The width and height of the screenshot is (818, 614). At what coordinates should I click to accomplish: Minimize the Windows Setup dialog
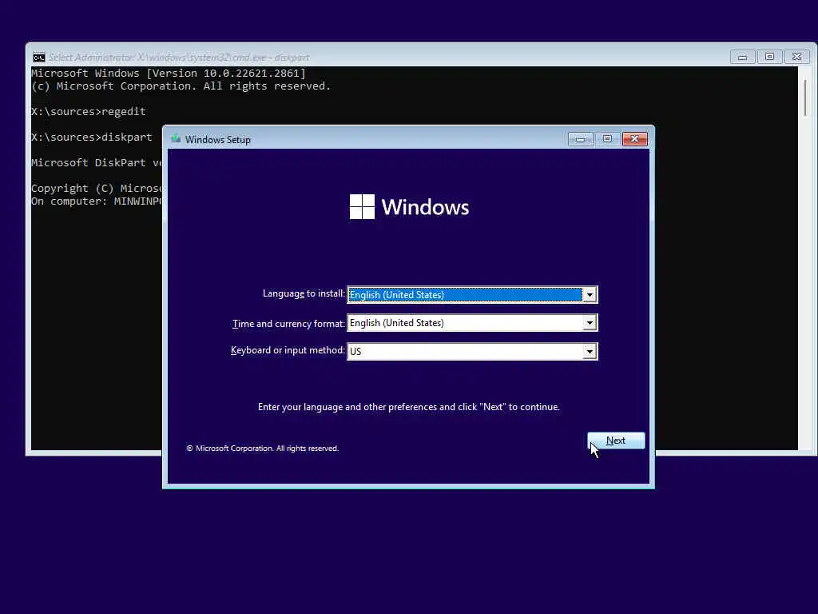pyautogui.click(x=580, y=139)
